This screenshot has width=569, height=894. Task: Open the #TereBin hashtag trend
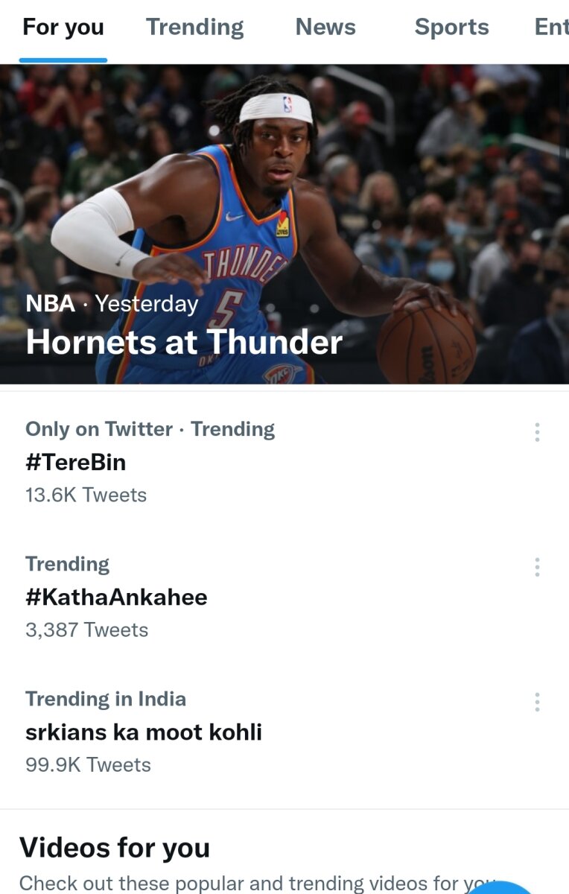pos(75,462)
